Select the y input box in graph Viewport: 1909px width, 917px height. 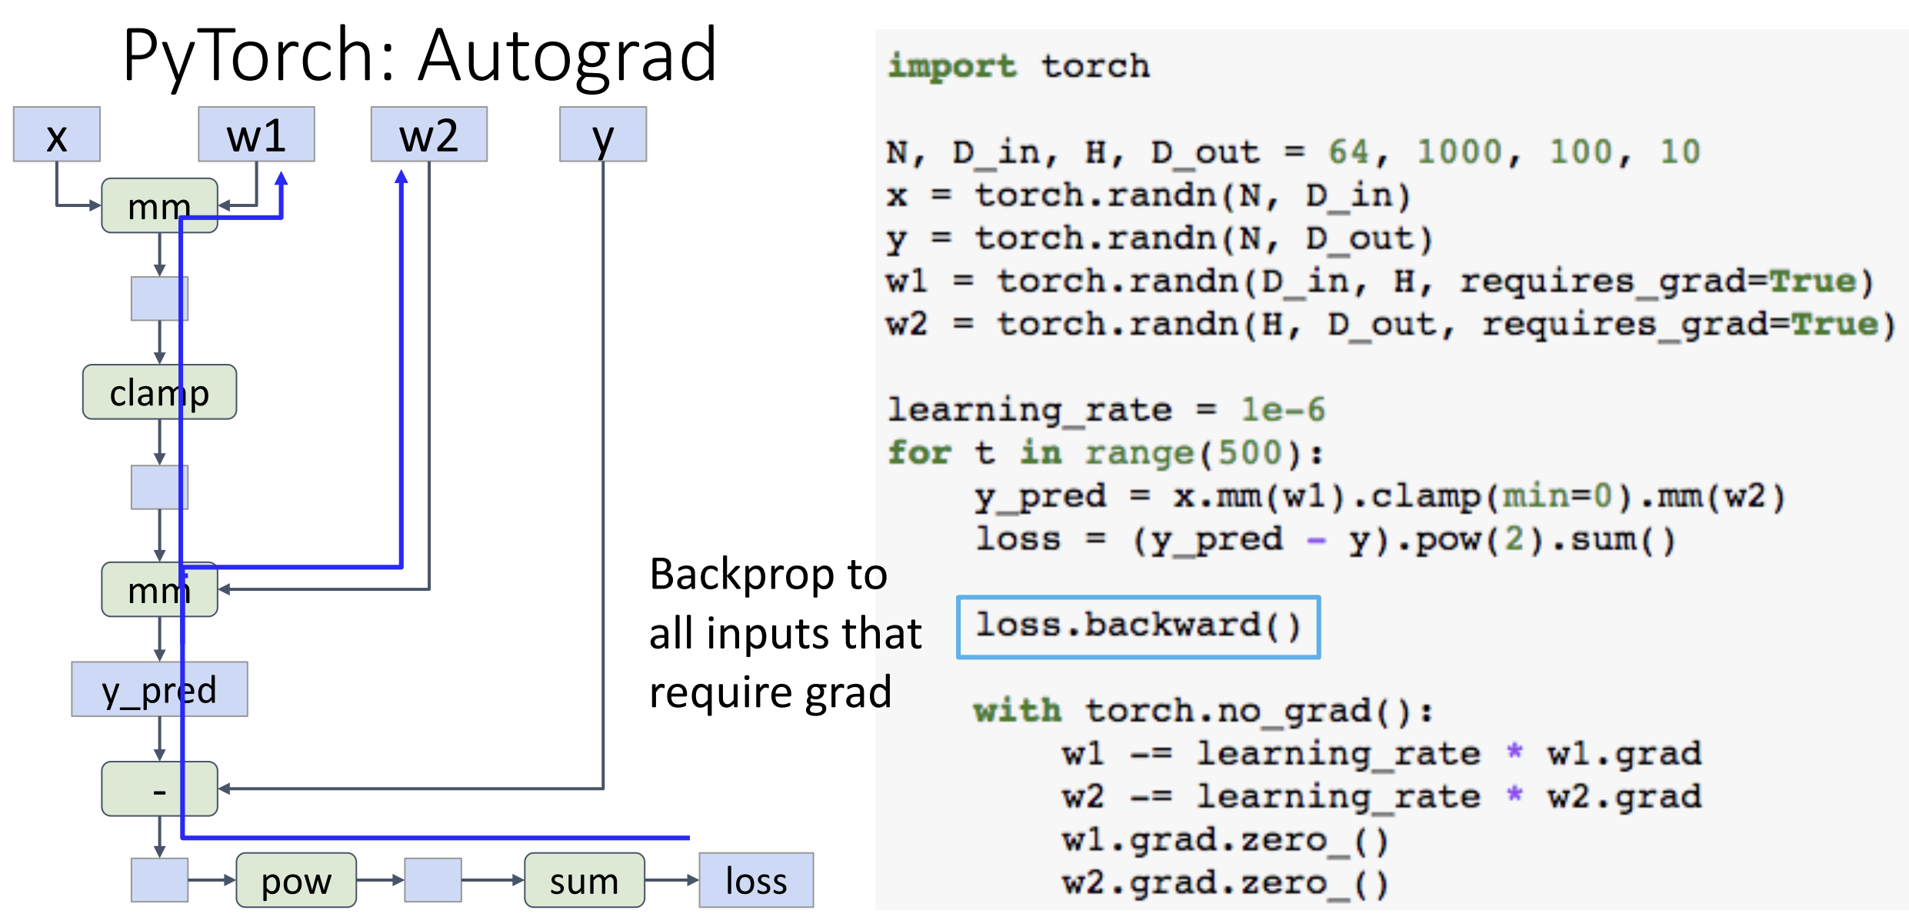pos(603,134)
